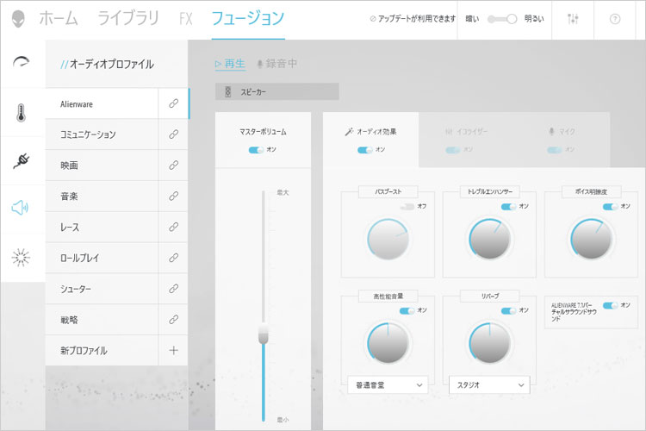Go to the FX tab
The width and height of the screenshot is (646, 431).
(x=186, y=19)
